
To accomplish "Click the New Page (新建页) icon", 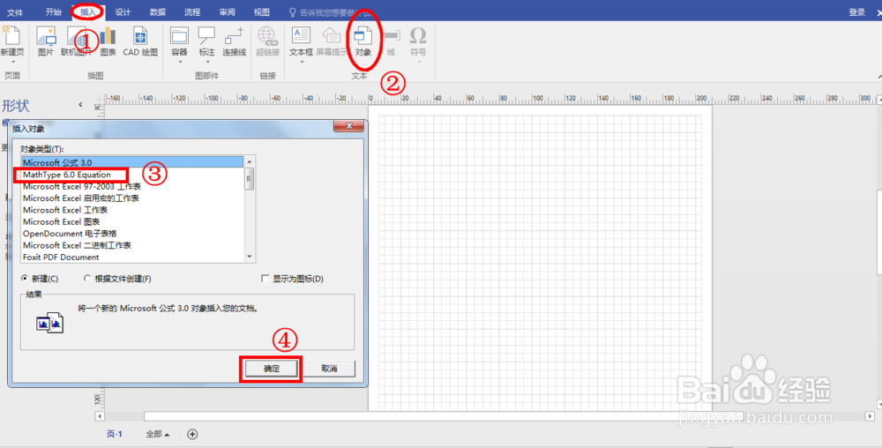I will click(x=11, y=35).
